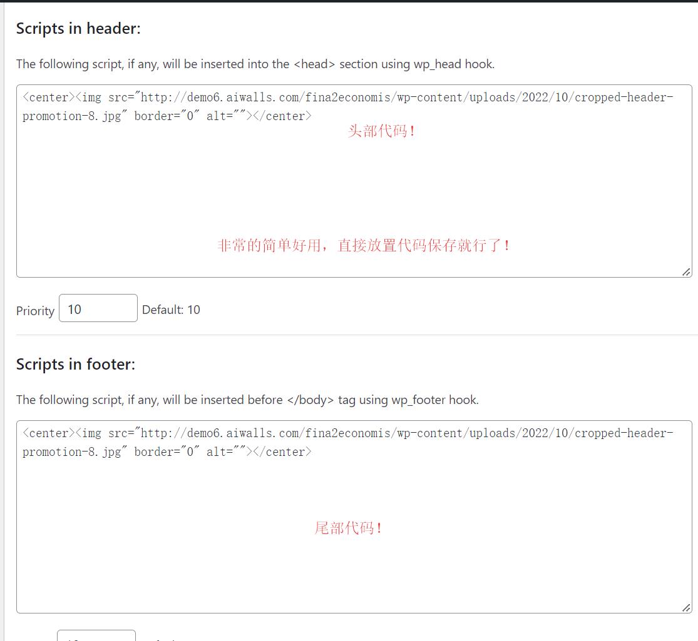Screen dimensions: 698x641
Task: Click the "Default: 10" hint text
Action: tap(171, 310)
